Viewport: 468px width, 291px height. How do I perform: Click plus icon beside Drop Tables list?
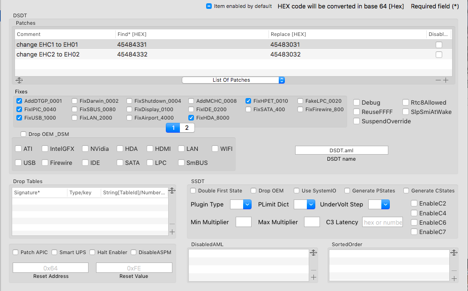pos(172,232)
